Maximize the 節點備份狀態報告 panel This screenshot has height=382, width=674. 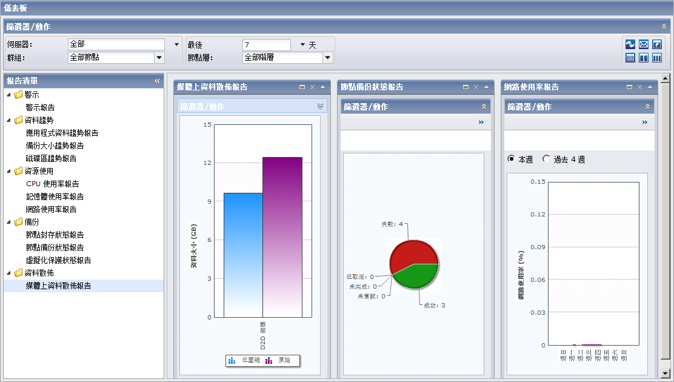[x=465, y=87]
